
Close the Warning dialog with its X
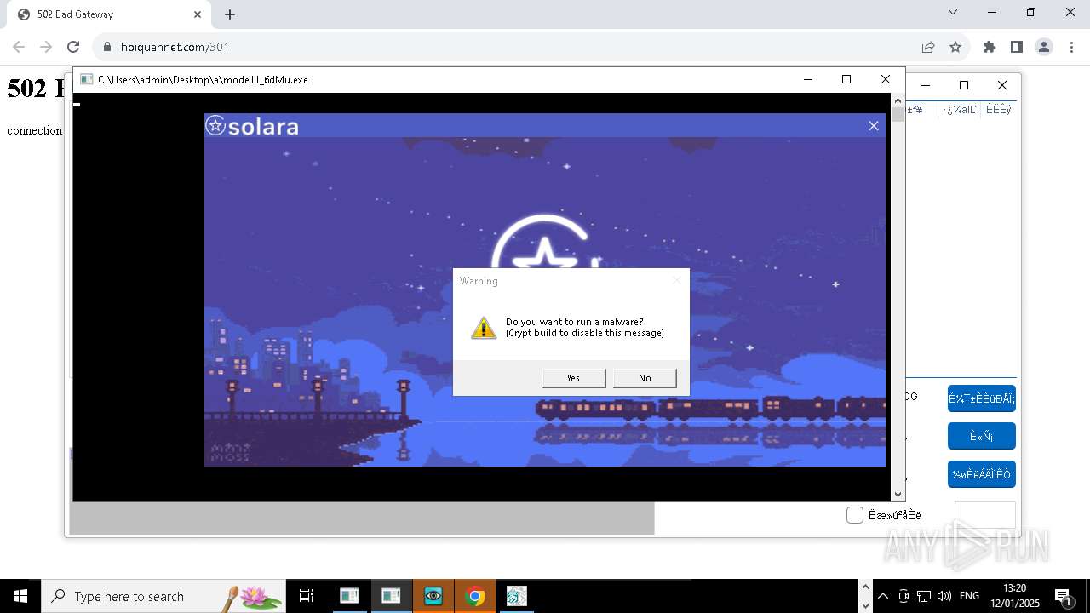coord(677,280)
